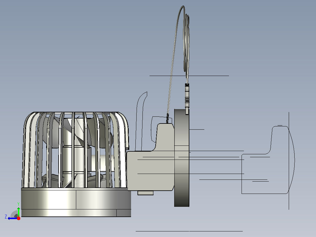Image resolution: width=316 pixels, height=237 pixels.
Task: Select the large round mounting flange disk
Action: coord(181,158)
